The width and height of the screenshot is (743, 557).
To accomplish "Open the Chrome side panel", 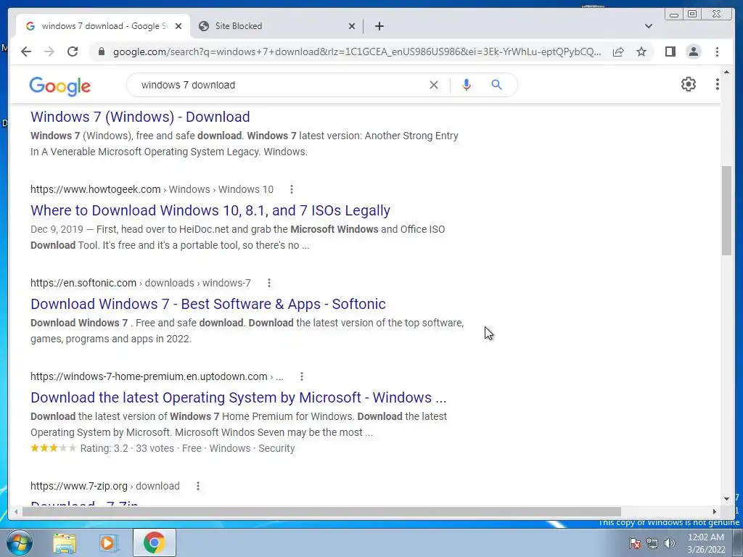I will click(670, 51).
